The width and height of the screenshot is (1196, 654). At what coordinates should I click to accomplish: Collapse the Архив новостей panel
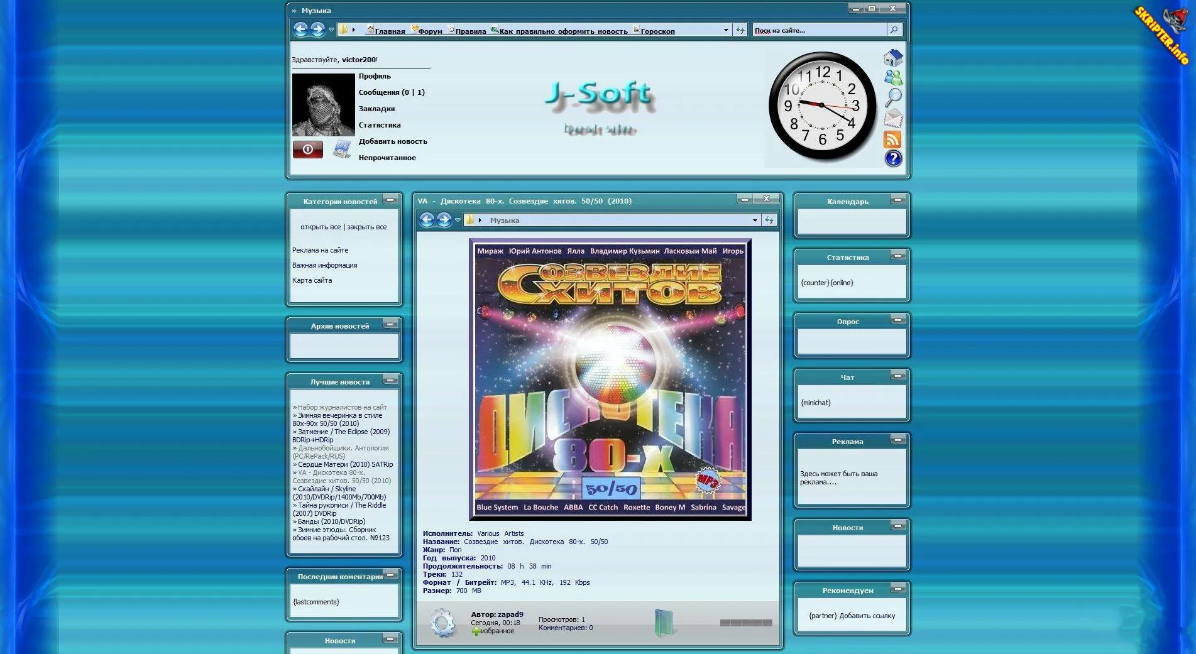390,324
